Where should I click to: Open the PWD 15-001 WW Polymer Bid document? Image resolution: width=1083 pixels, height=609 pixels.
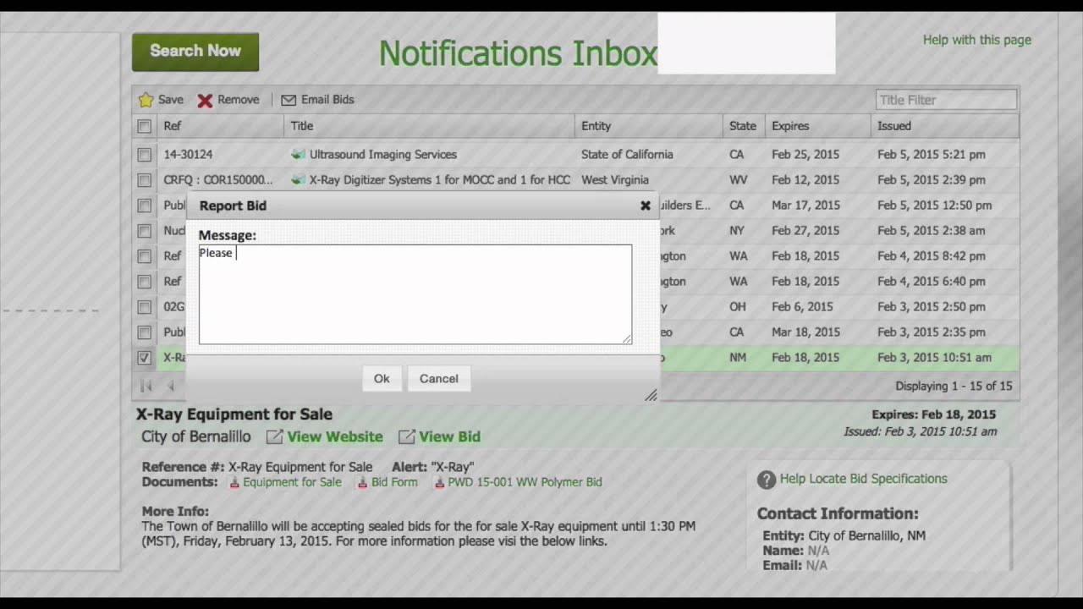click(x=525, y=482)
